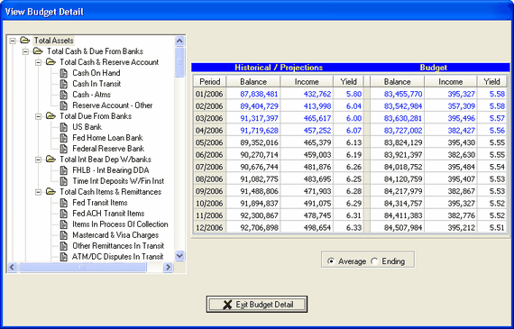Select the Ending radio button

374,261
